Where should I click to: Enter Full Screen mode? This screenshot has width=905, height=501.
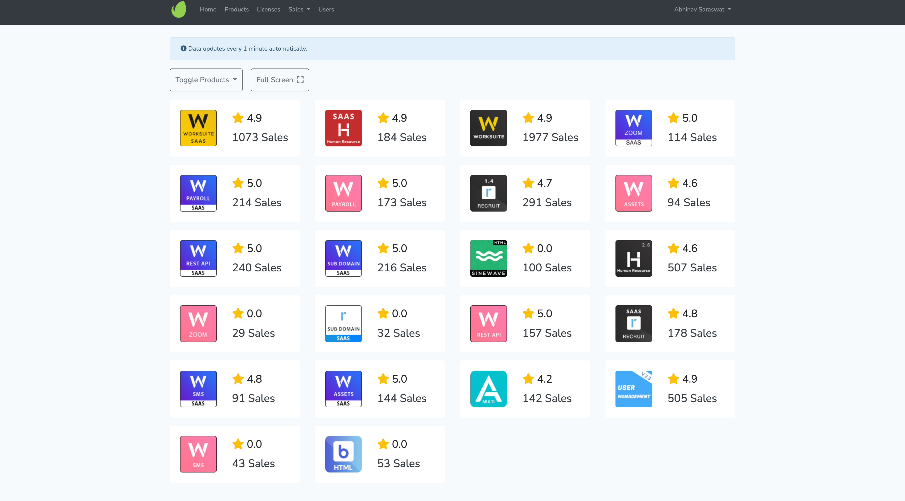click(x=280, y=80)
